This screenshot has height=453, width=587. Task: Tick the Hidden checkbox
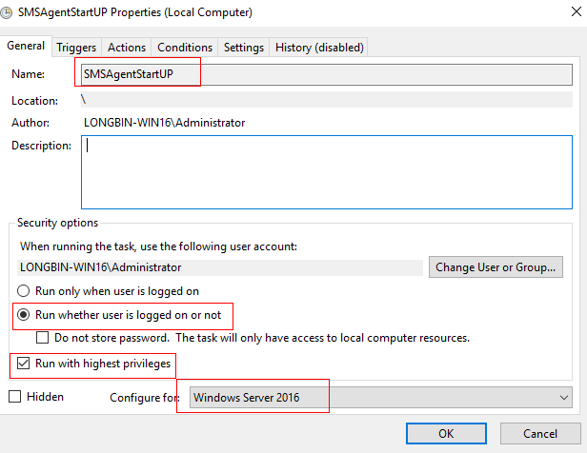click(14, 397)
